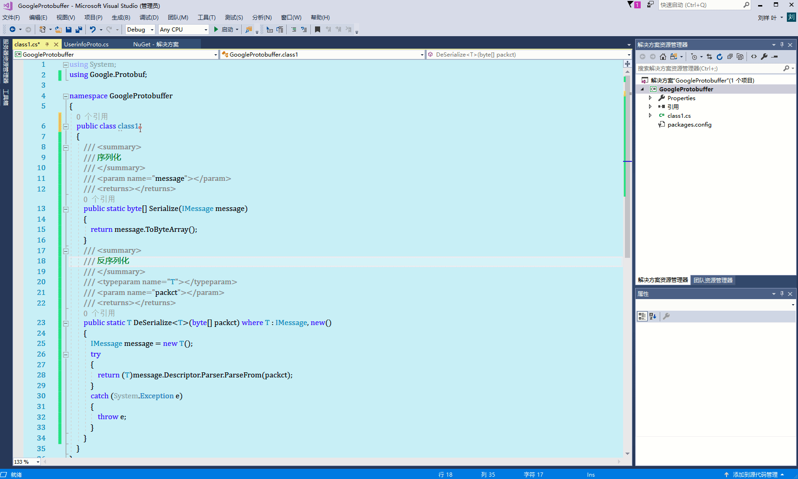Click 添加到源代码管理 in status bar
This screenshot has height=479, width=798.
(755, 475)
